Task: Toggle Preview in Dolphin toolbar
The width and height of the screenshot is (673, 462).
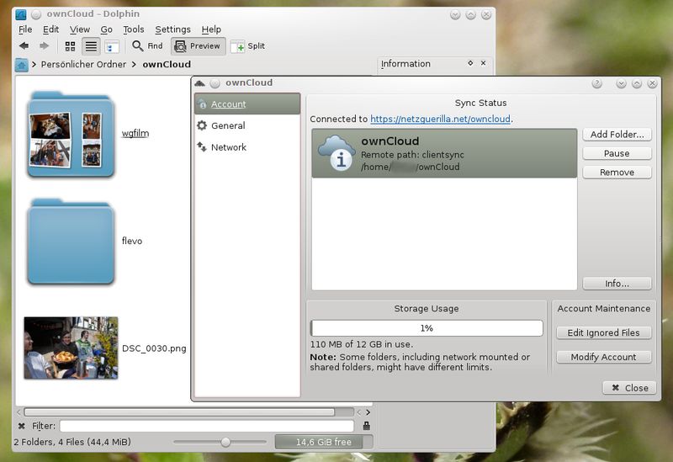Action: pos(198,46)
